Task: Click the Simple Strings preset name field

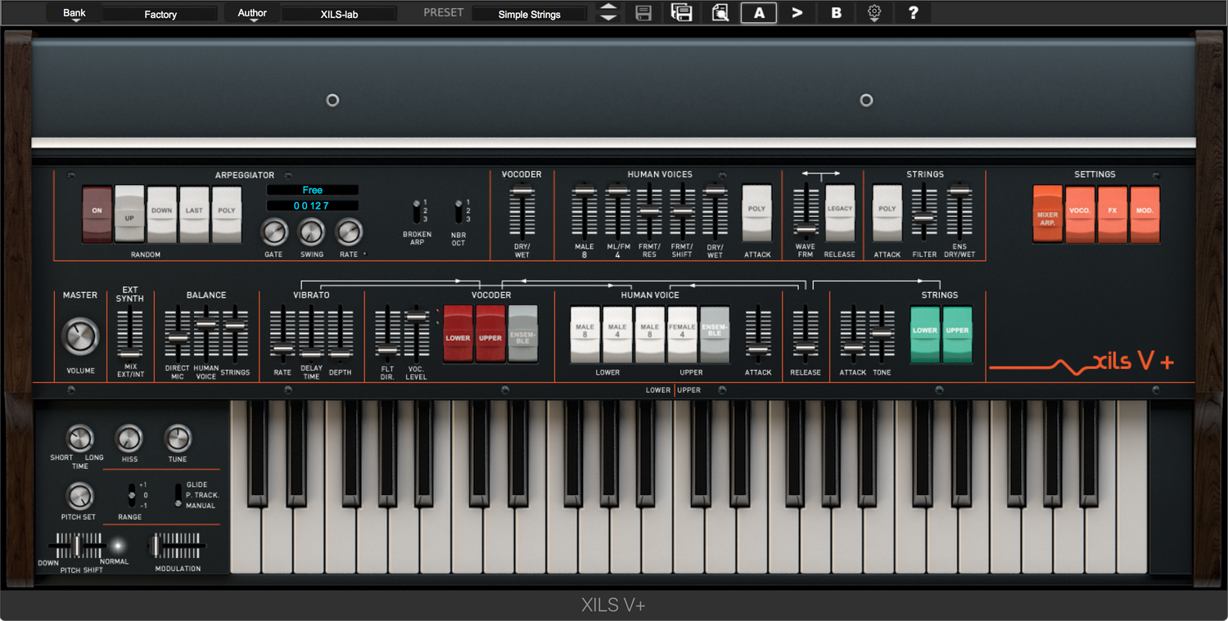Action: 529,14
